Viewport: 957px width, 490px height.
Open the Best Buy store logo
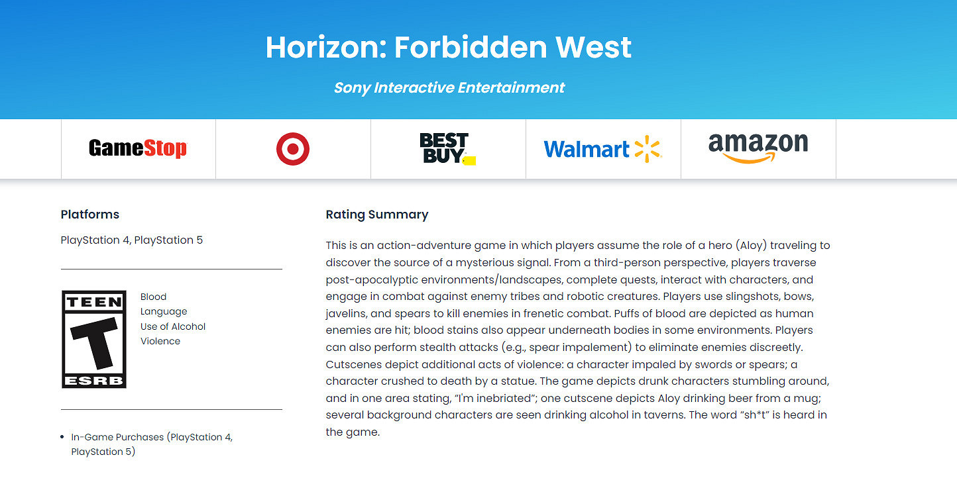pyautogui.click(x=446, y=149)
